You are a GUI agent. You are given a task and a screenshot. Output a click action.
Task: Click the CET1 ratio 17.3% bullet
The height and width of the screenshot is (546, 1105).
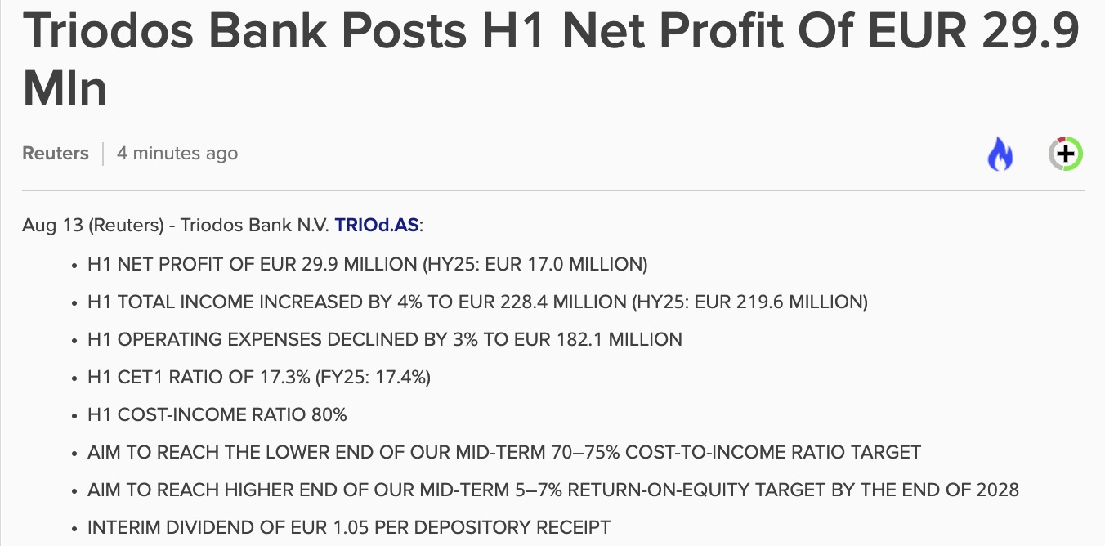tap(259, 377)
